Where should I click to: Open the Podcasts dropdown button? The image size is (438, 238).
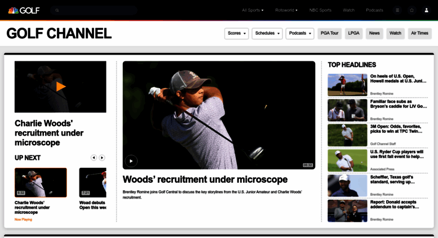tap(300, 33)
